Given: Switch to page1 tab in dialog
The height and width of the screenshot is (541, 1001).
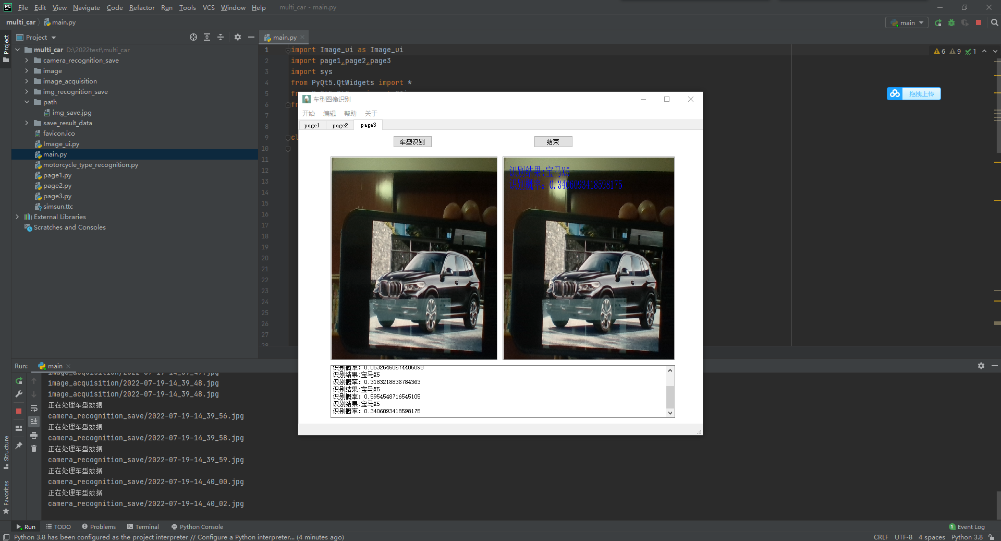Looking at the screenshot, I should click(x=312, y=125).
